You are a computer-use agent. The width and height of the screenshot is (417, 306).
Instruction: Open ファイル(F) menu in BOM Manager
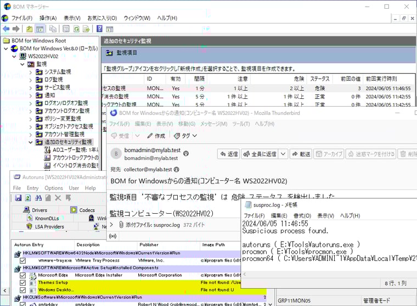click(x=22, y=18)
